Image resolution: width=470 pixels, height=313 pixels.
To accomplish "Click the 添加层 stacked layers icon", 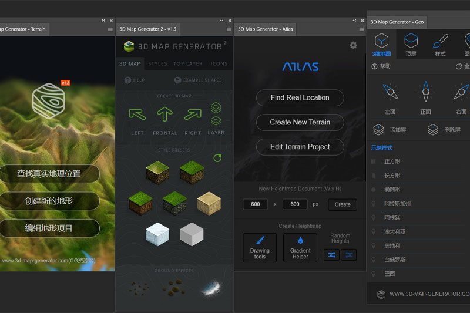I will [379, 130].
